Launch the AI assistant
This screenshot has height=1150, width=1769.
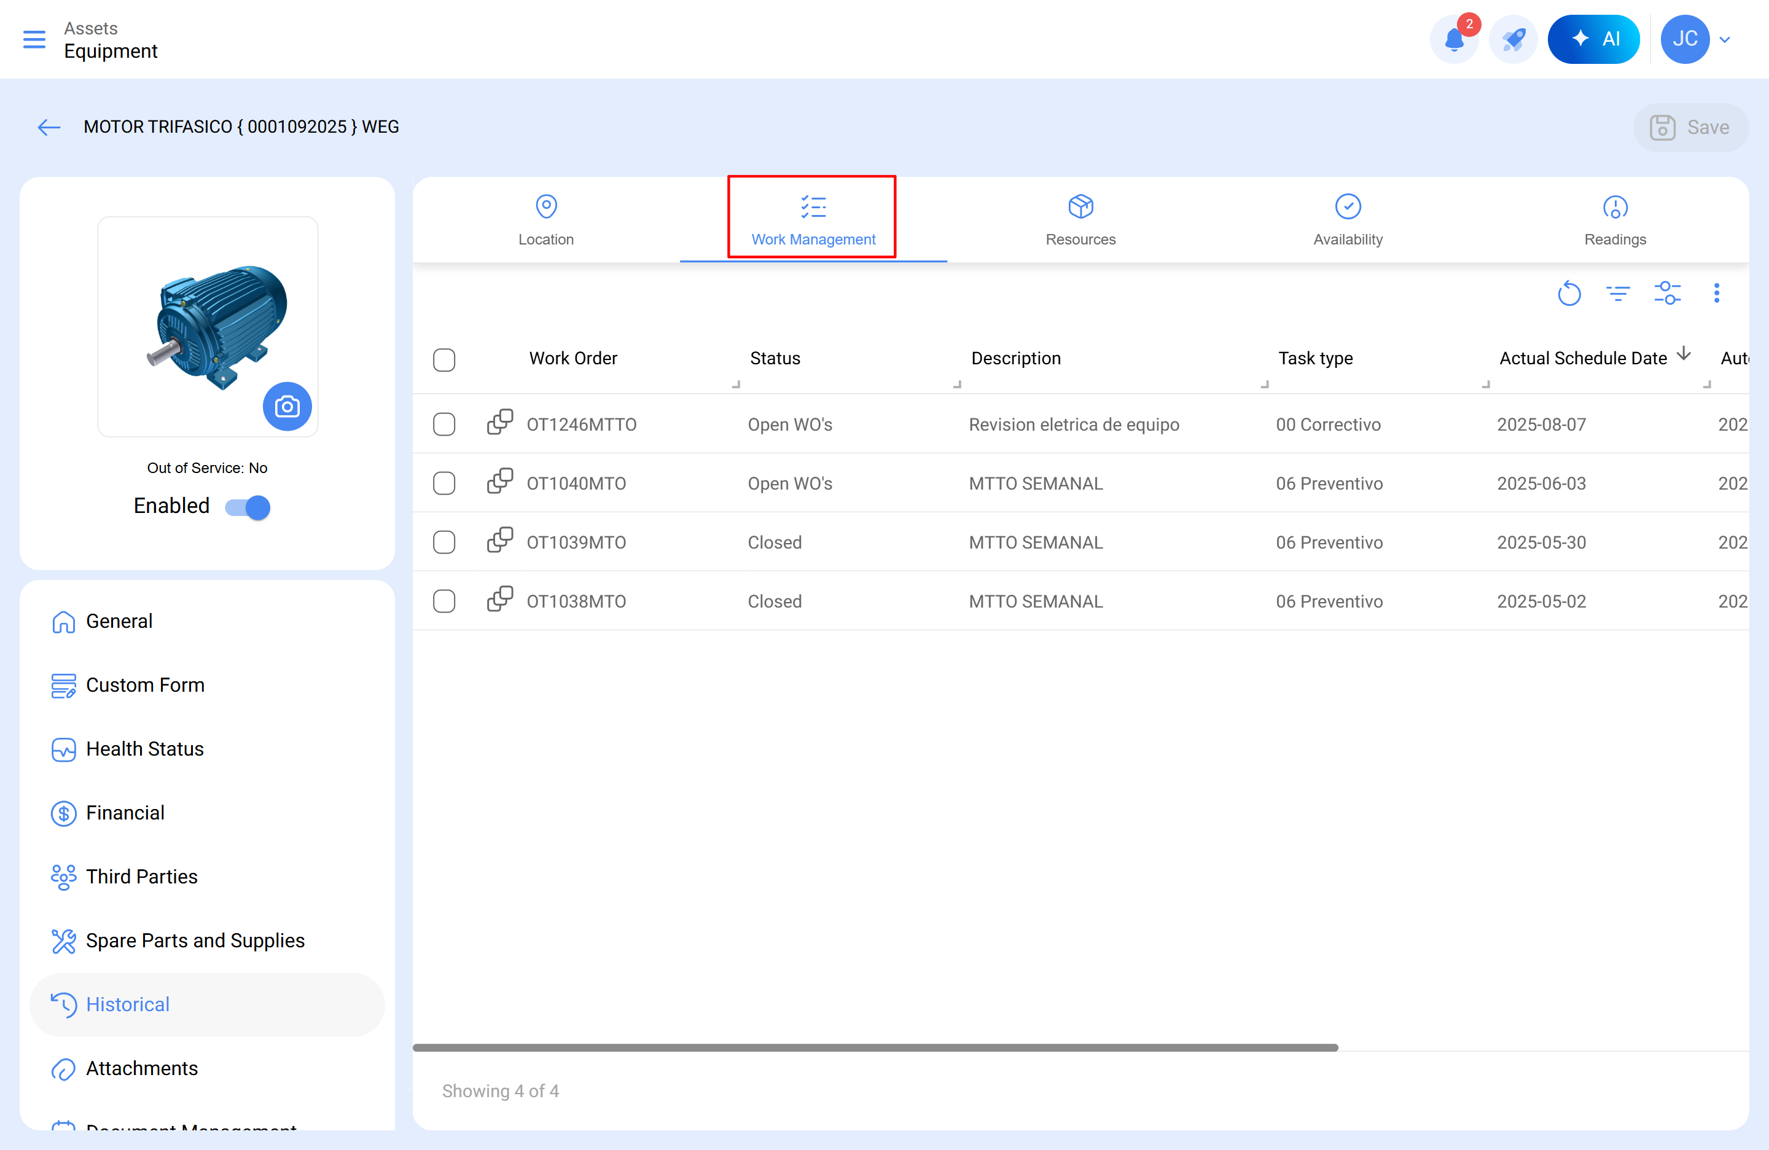(1593, 39)
